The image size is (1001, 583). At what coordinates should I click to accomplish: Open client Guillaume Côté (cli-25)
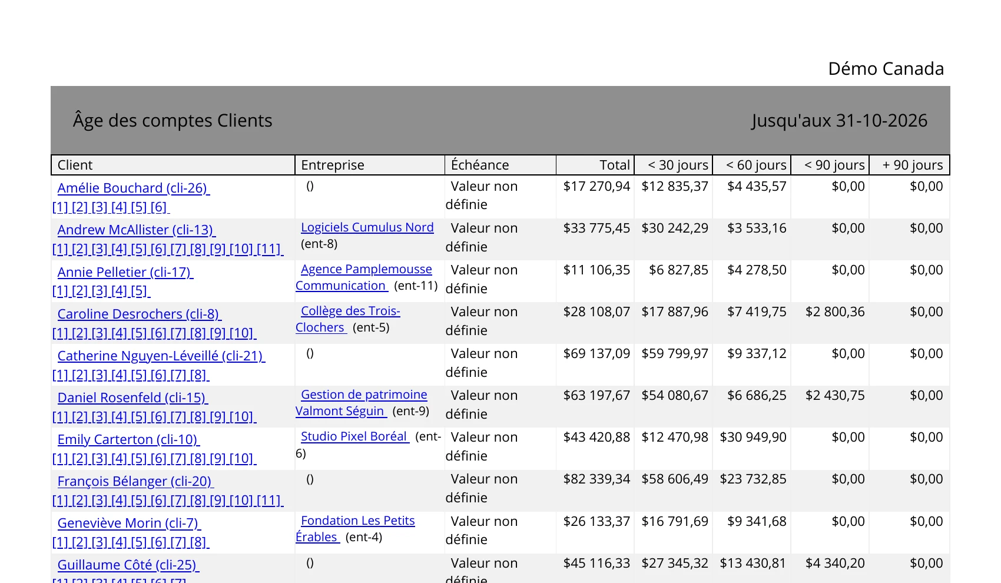[128, 565]
